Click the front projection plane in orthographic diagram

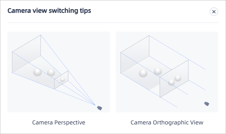(174, 79)
